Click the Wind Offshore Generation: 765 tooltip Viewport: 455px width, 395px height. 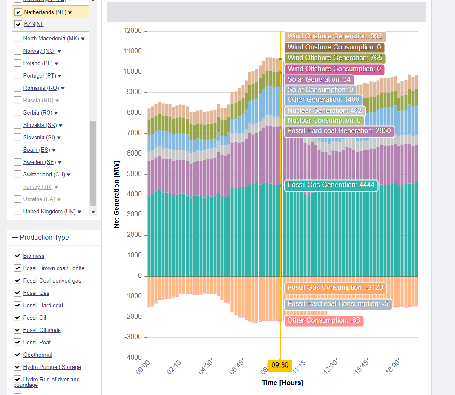pyautogui.click(x=335, y=58)
